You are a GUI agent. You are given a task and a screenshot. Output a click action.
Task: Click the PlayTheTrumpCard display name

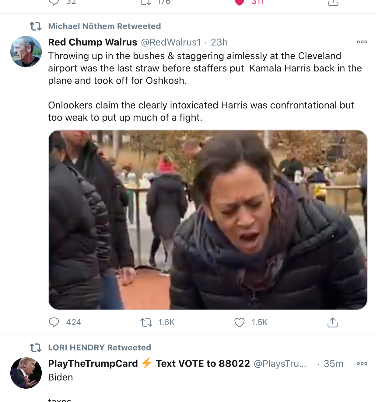(93, 363)
